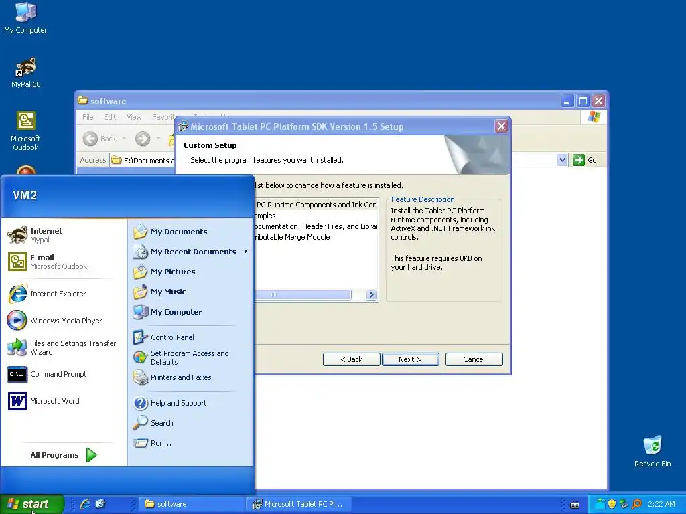686x514 pixels.
Task: Launch Internet Explorer from Quick Launch
Action: pyautogui.click(x=85, y=504)
